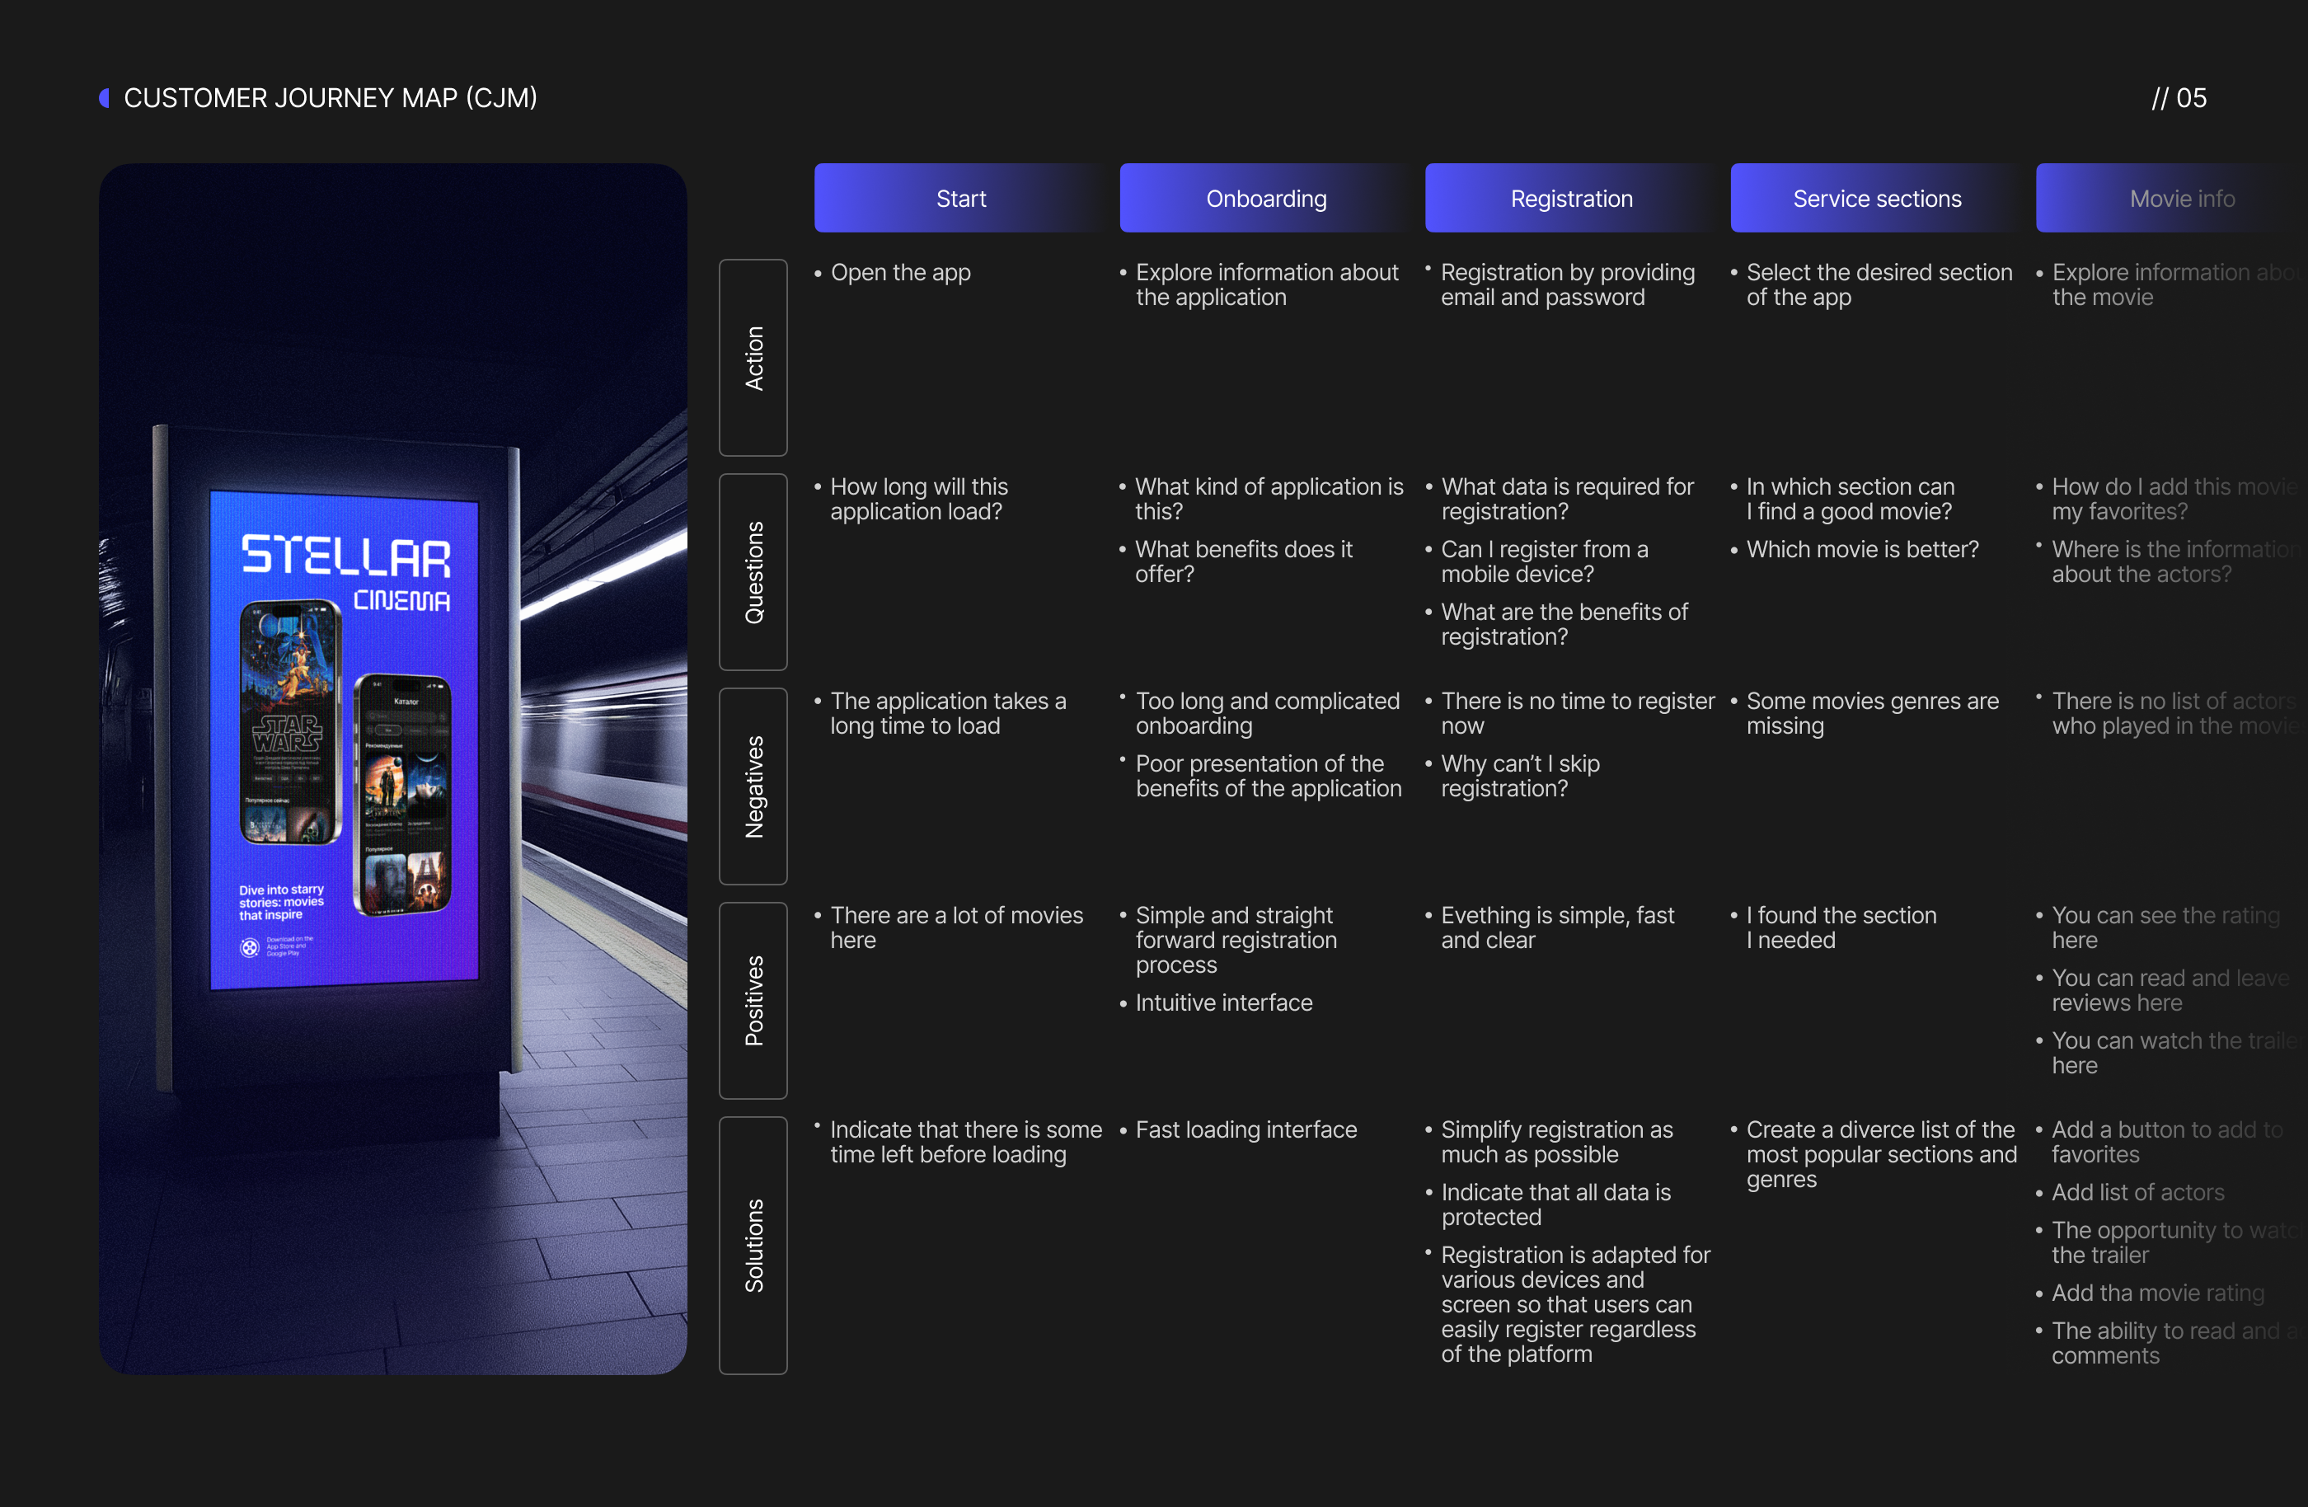Open the filter icon beside the mockup search bar
This screenshot has height=1507, width=2308.
pyautogui.click(x=445, y=717)
